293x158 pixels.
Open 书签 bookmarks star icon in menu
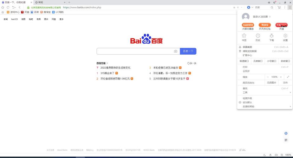(x=244, y=37)
